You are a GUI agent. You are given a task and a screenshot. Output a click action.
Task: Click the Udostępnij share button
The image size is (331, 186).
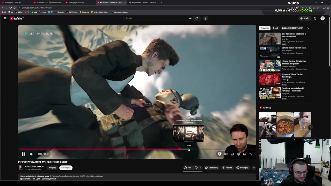[211, 168]
